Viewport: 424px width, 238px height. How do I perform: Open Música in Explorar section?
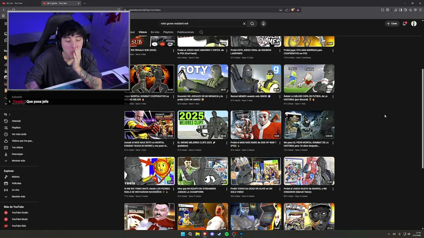point(16,177)
